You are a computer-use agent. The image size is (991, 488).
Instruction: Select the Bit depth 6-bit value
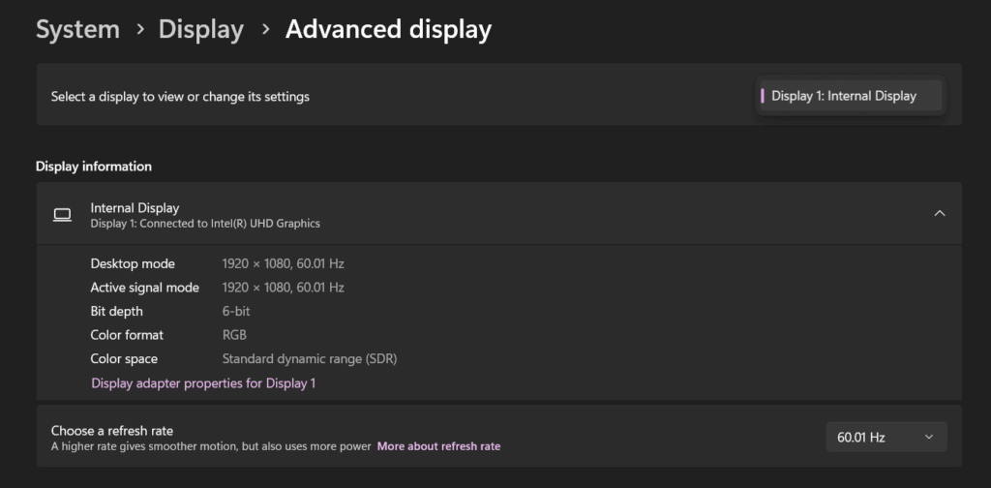tap(236, 311)
